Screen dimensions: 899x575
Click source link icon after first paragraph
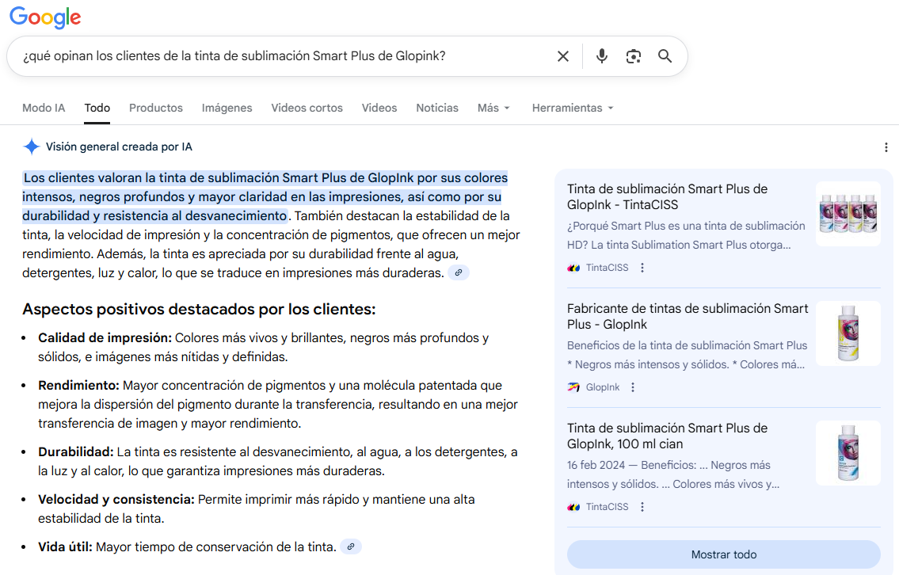(x=458, y=272)
